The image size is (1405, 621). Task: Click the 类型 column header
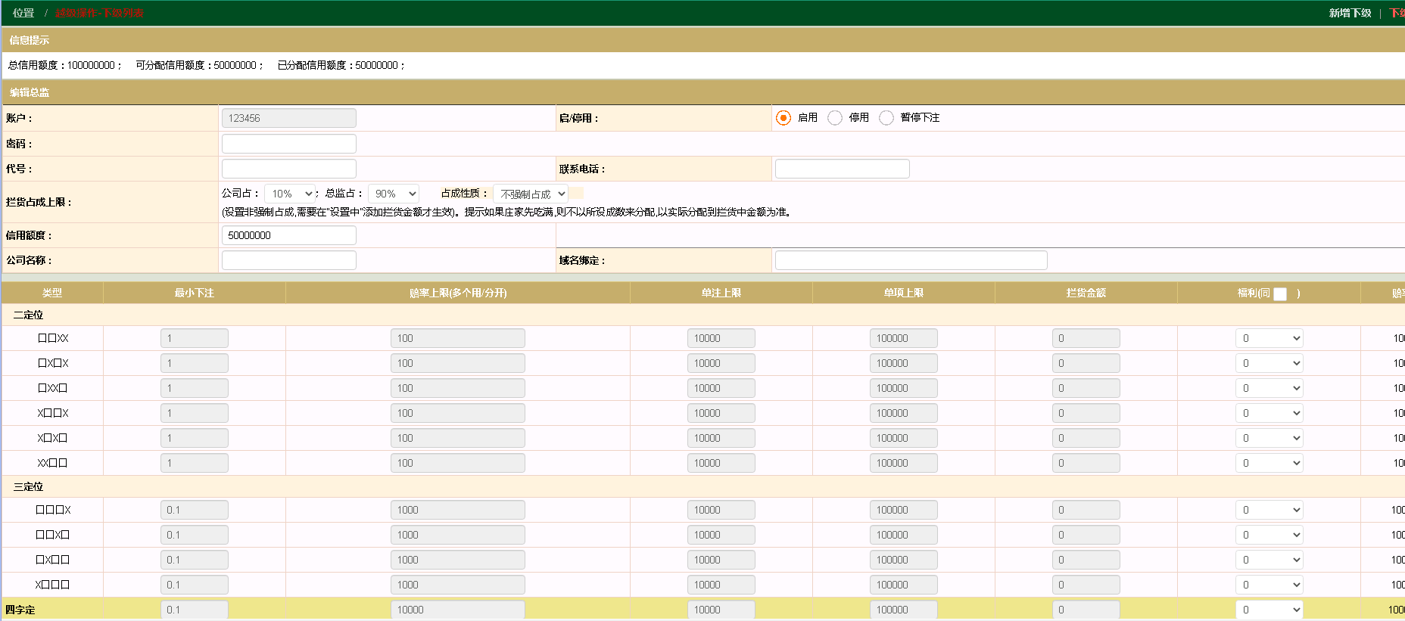[x=52, y=293]
